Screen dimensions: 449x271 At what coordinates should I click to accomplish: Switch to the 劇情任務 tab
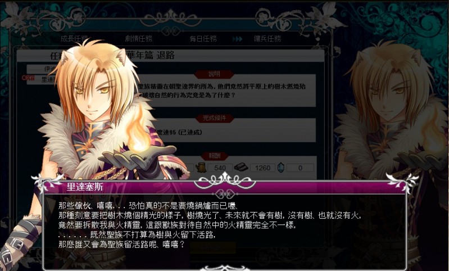[139, 38]
